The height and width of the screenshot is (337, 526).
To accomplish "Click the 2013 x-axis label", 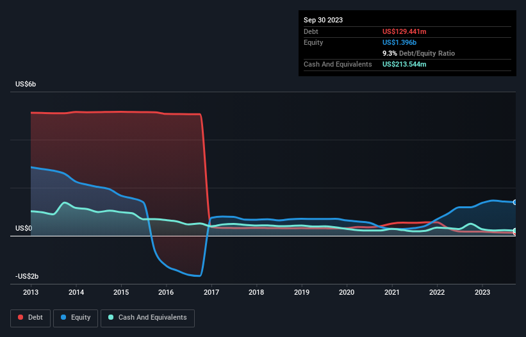I will [x=31, y=292].
